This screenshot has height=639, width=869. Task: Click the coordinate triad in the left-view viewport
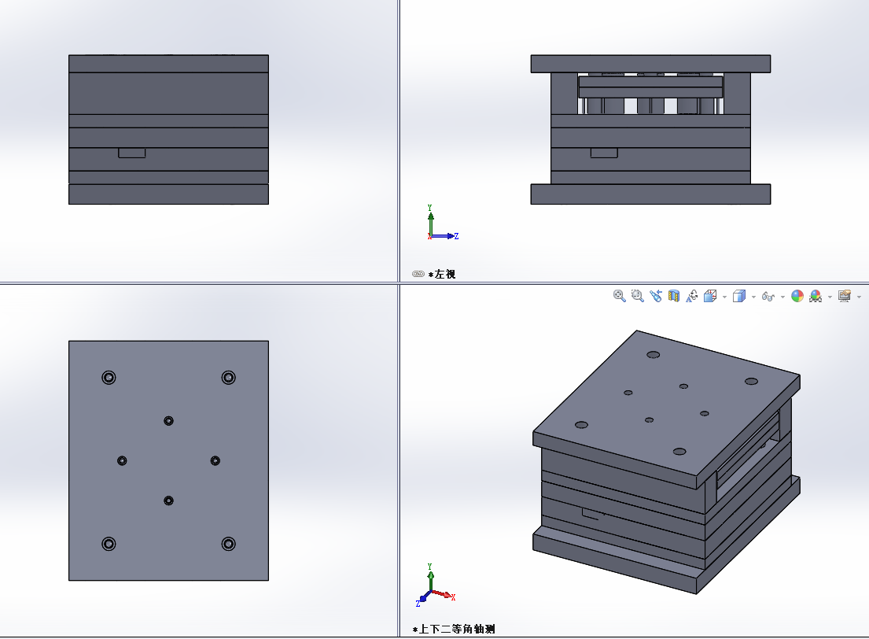tap(442, 223)
